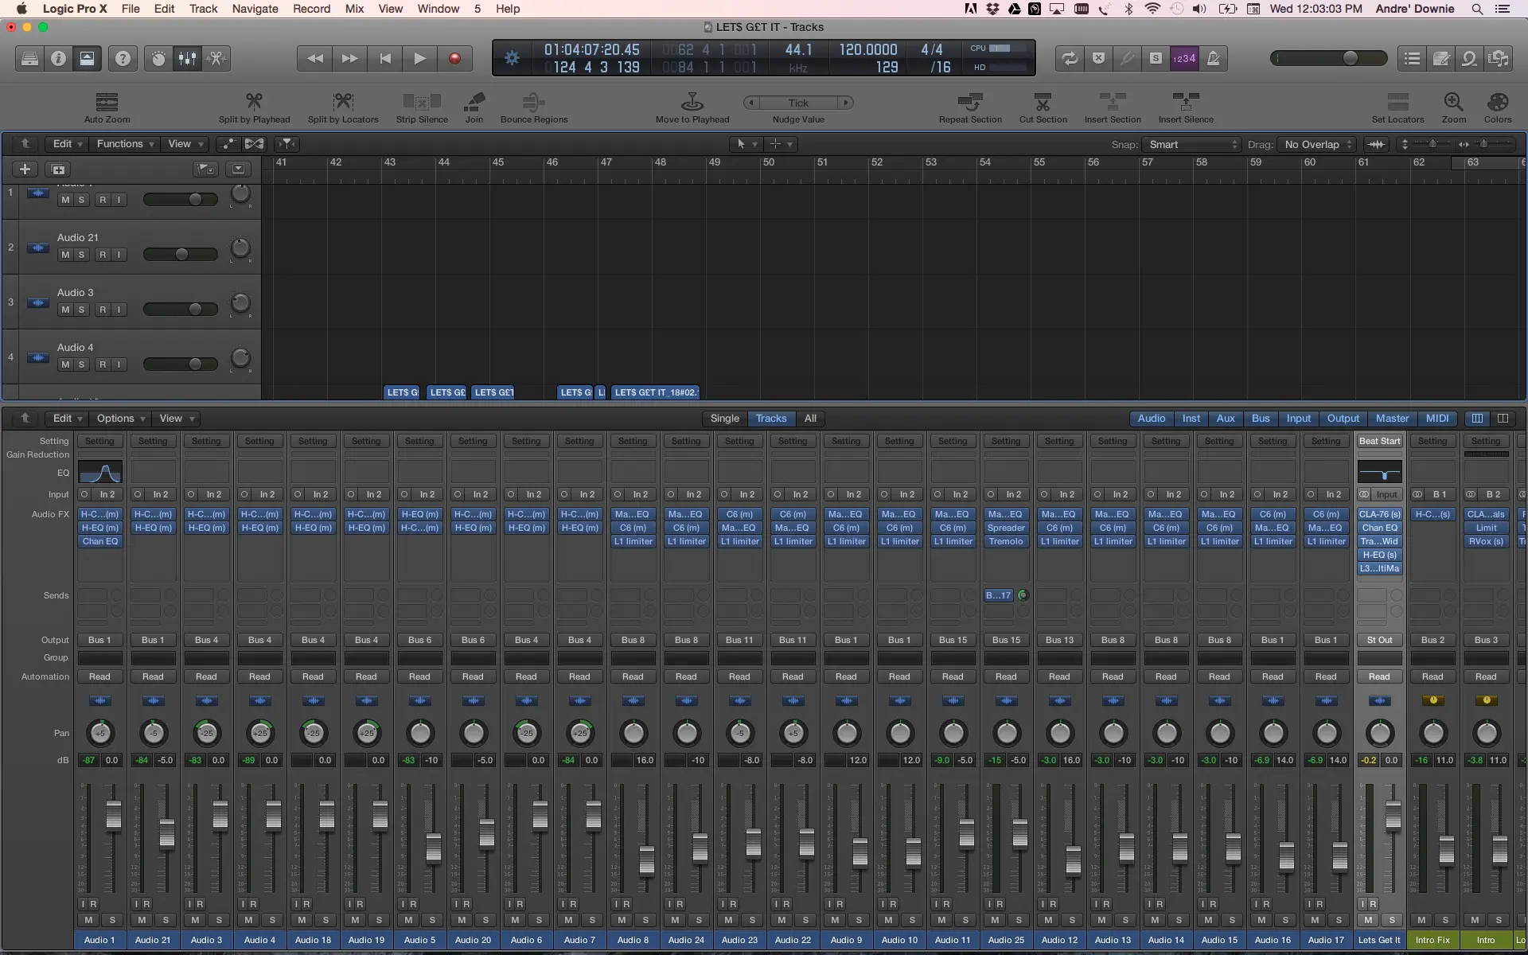Open Chan EQ plug-in on Audio 1
This screenshot has width=1528, height=955.
coord(99,541)
